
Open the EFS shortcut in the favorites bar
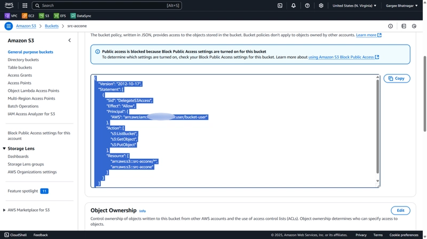point(60,16)
